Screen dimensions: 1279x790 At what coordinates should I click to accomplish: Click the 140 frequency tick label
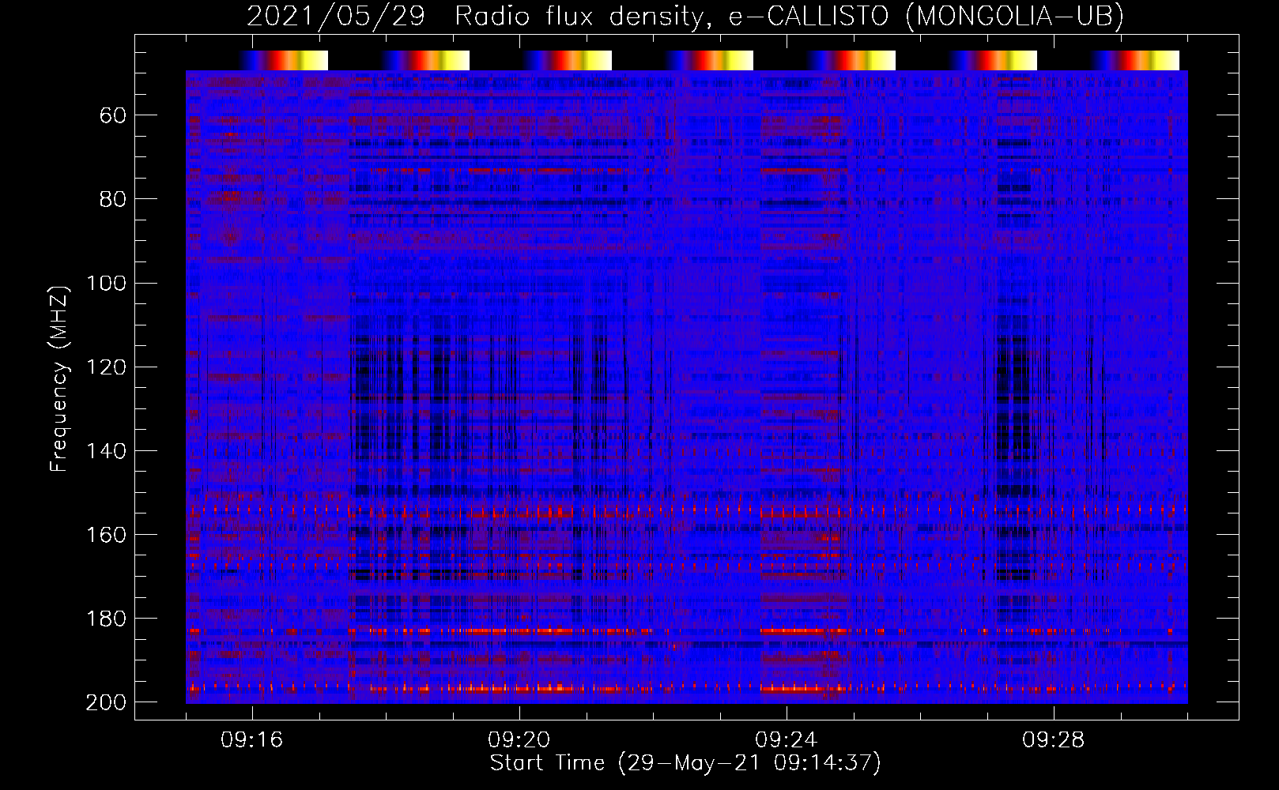click(x=106, y=451)
